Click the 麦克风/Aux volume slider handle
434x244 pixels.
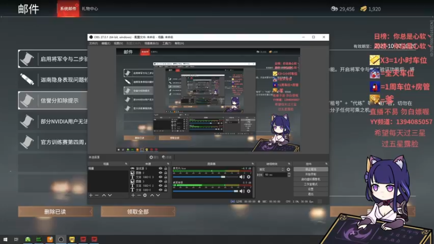223,177
